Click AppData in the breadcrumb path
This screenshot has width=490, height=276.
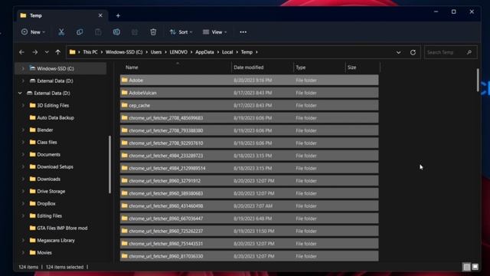[204, 52]
